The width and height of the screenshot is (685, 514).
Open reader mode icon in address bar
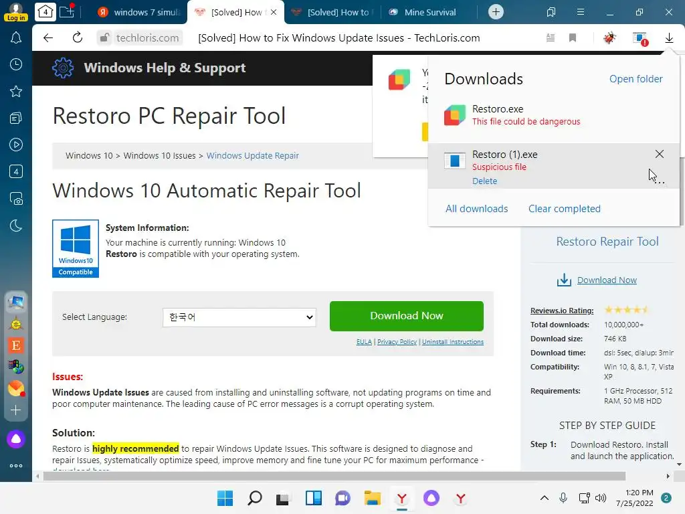pos(551,38)
